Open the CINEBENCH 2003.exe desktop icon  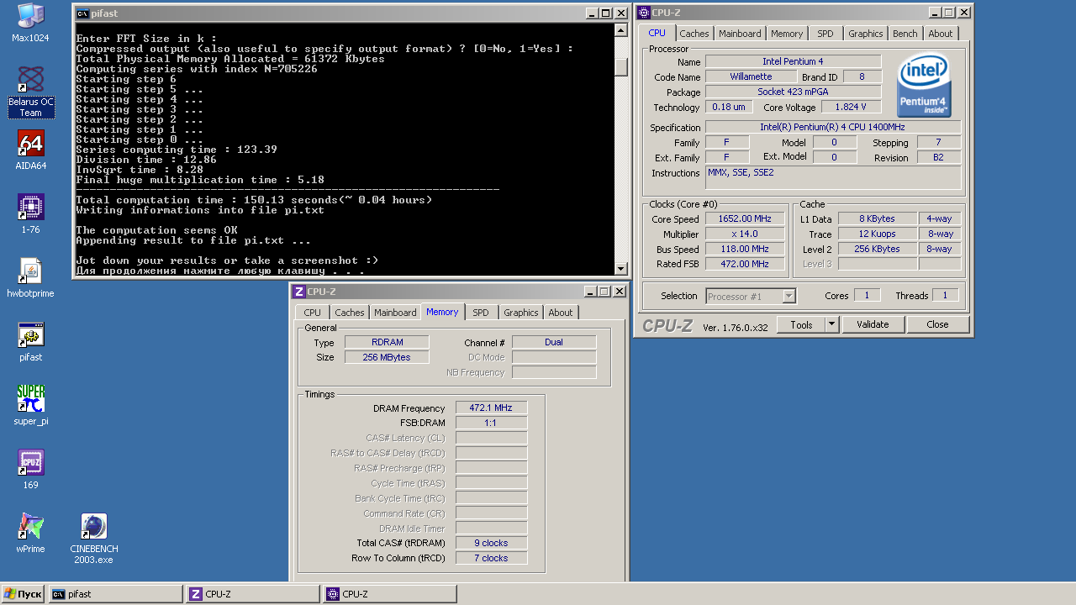click(x=93, y=539)
